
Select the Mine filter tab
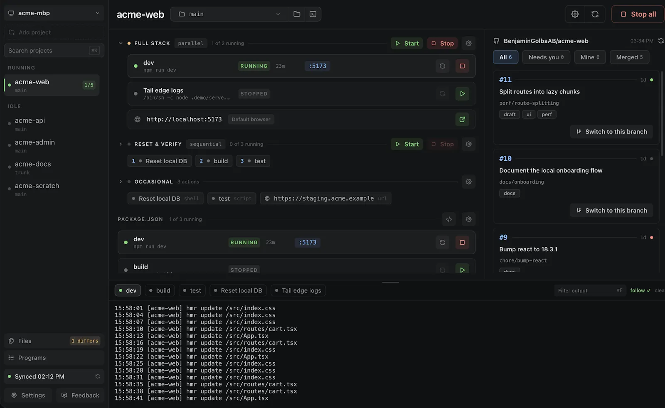(x=590, y=57)
